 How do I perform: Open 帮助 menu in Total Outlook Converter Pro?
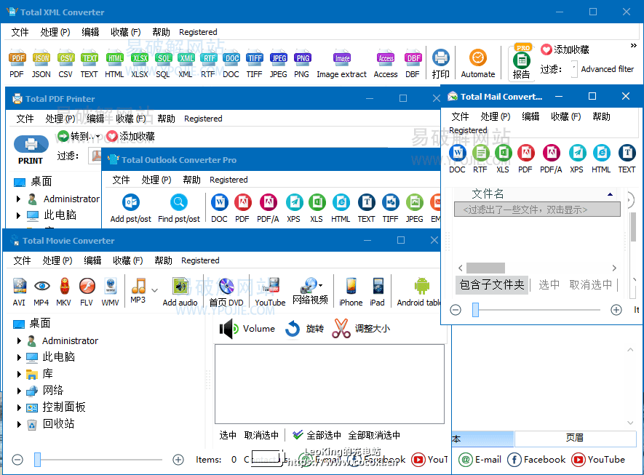192,180
